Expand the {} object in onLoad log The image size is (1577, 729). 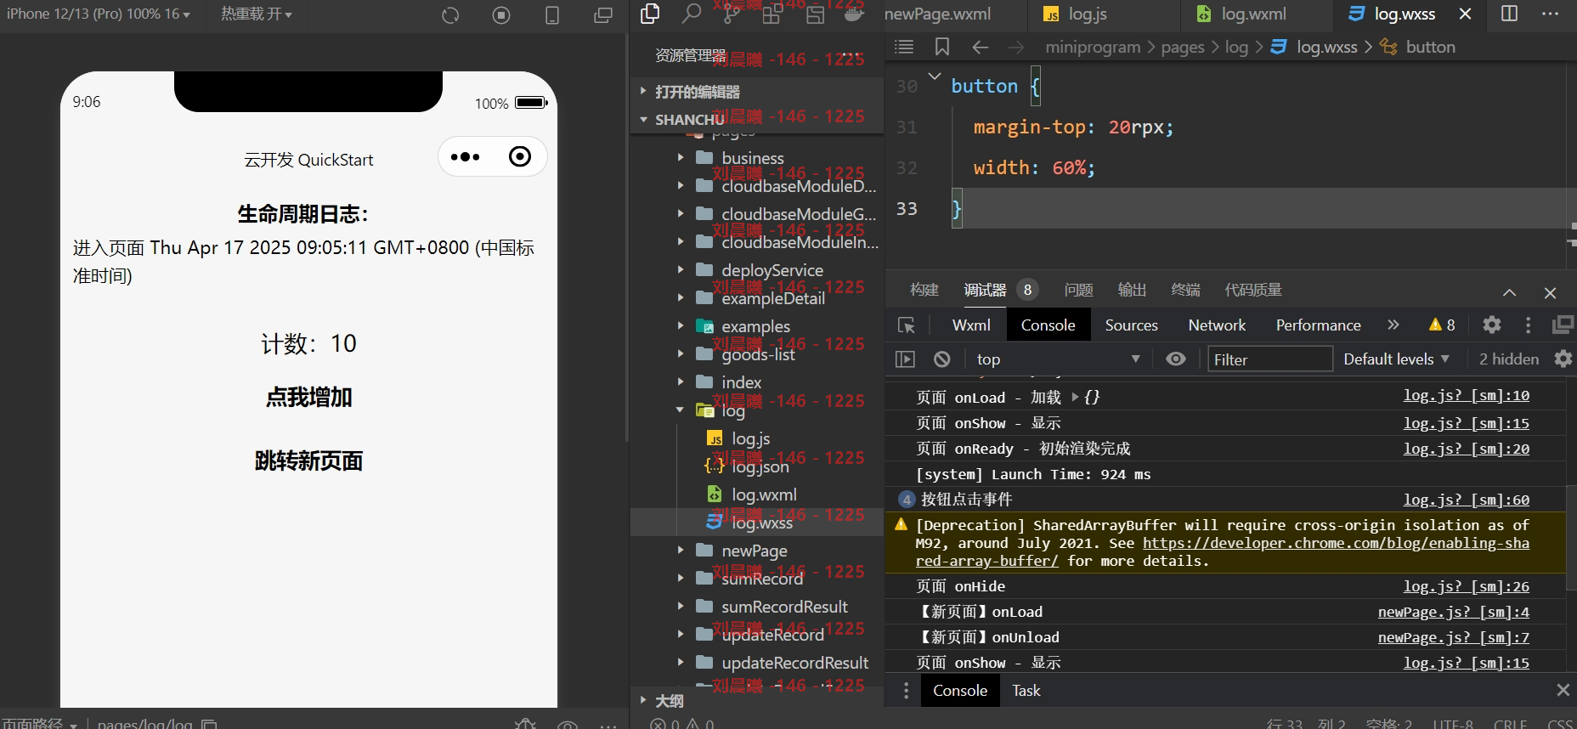point(1087,397)
